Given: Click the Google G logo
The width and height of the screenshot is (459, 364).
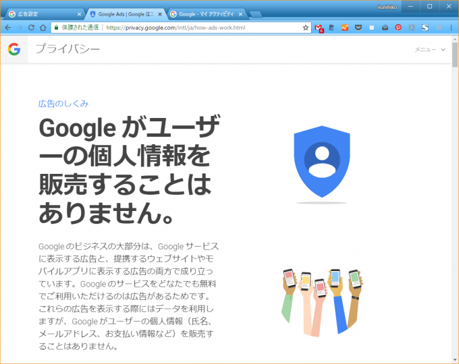Looking at the screenshot, I should click(14, 49).
